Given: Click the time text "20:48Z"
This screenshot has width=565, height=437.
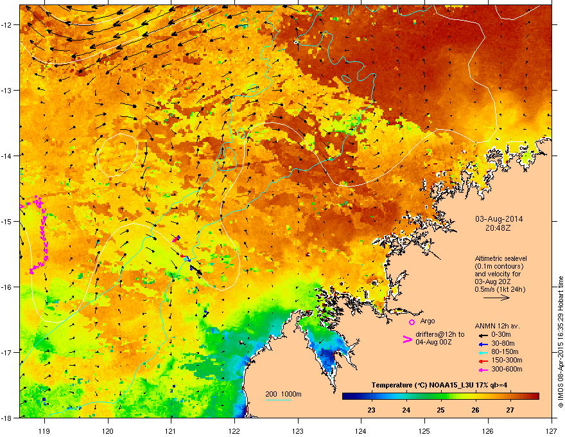Looking at the screenshot, I should click(498, 228).
